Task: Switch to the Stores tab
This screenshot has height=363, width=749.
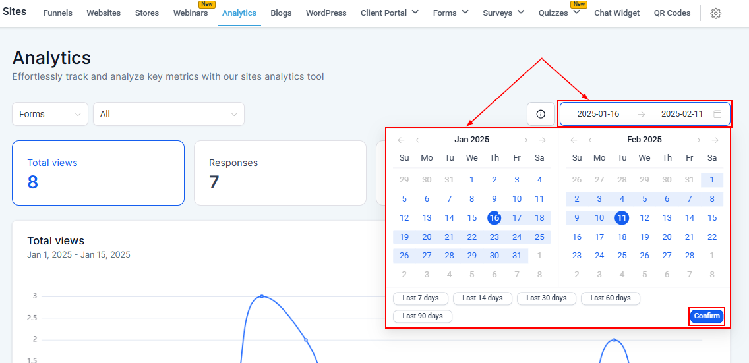Action: [146, 13]
